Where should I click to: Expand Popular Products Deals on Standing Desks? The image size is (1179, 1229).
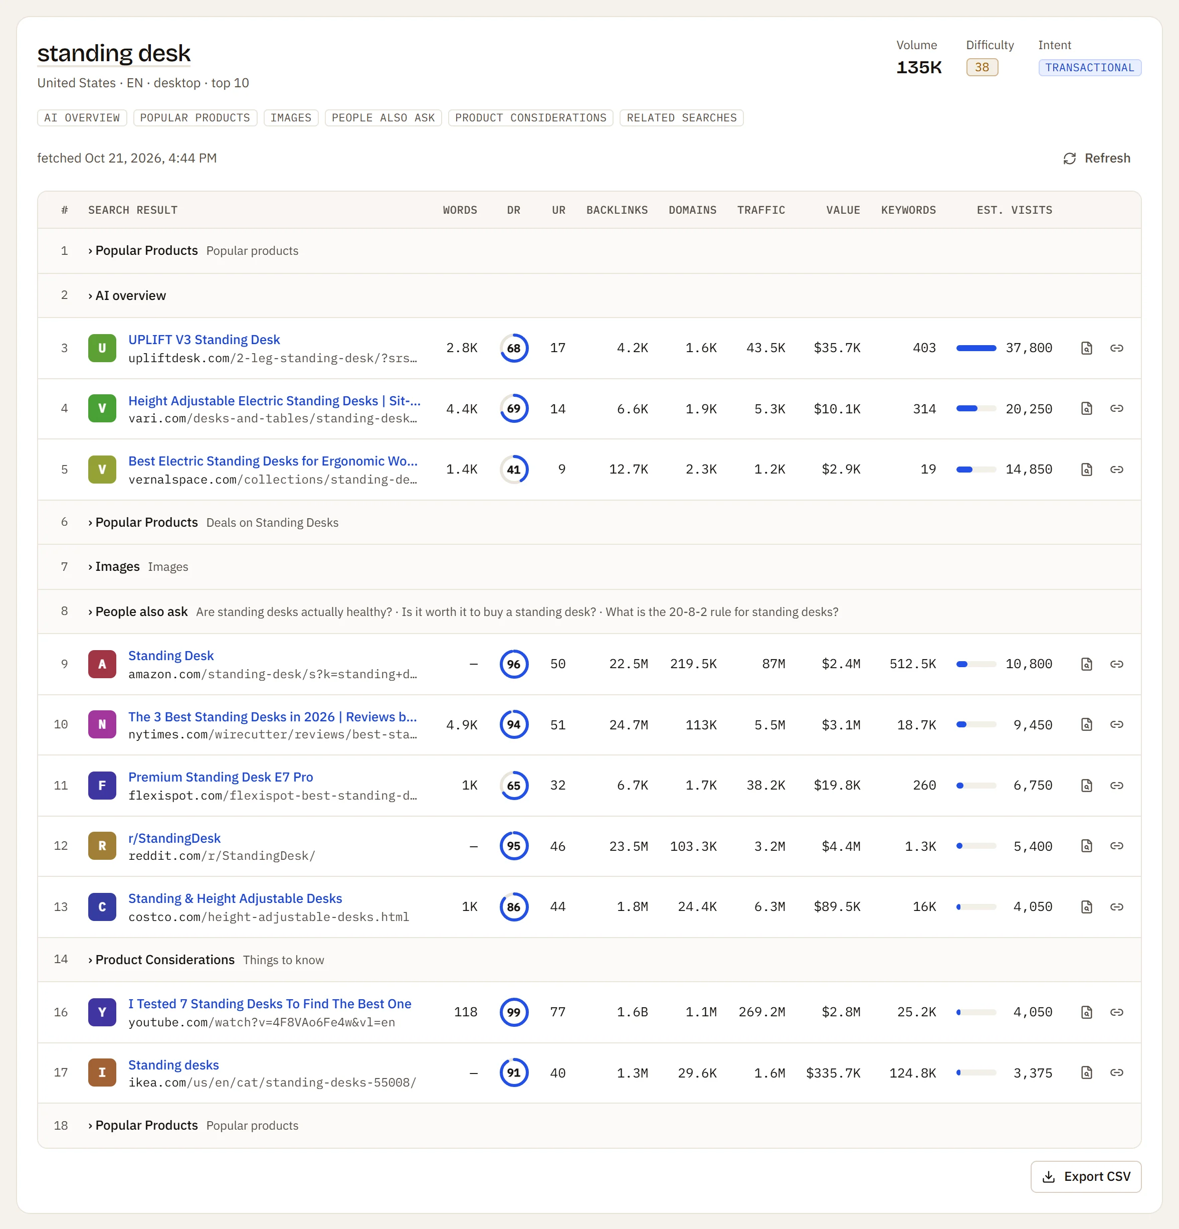click(x=589, y=522)
